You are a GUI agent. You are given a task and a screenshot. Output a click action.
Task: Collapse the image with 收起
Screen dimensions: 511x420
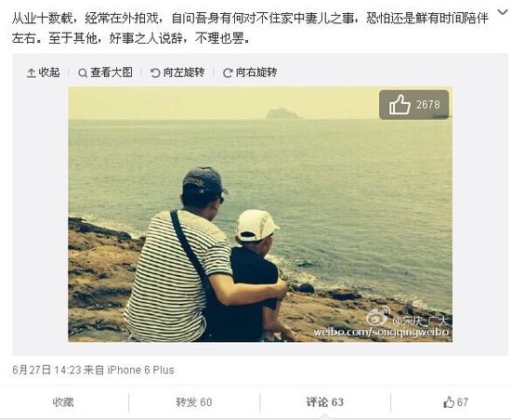coord(44,72)
